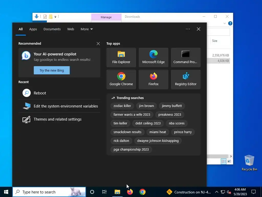The image size is (262, 197).
Task: Click Explorer horizontal scrollbar right arrow
Action: pos(231,156)
